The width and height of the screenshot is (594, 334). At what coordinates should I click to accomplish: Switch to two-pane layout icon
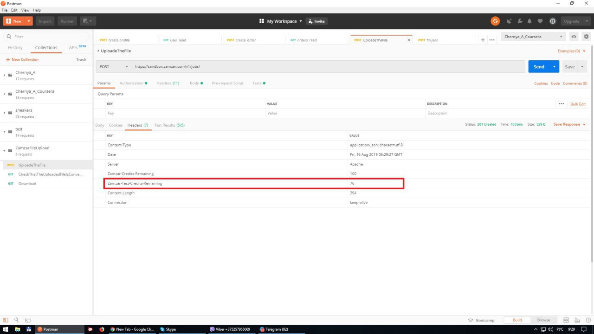coord(566,320)
